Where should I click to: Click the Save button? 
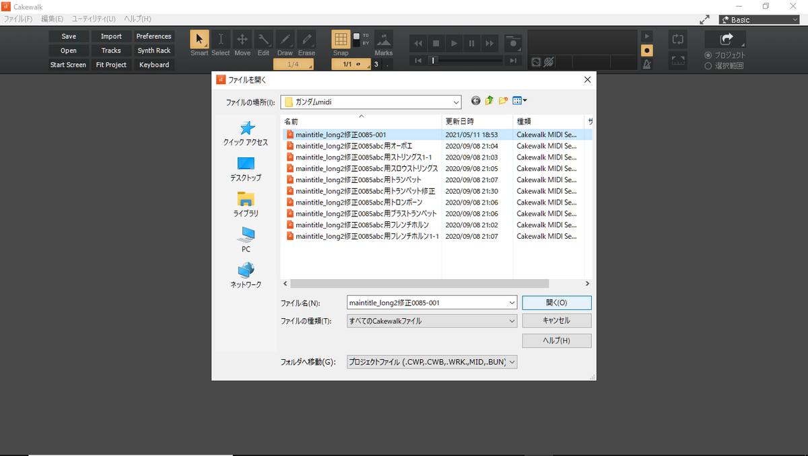tap(69, 36)
